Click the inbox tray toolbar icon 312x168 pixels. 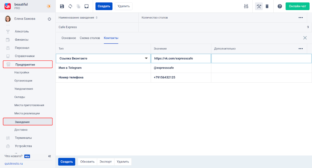[x=87, y=6]
